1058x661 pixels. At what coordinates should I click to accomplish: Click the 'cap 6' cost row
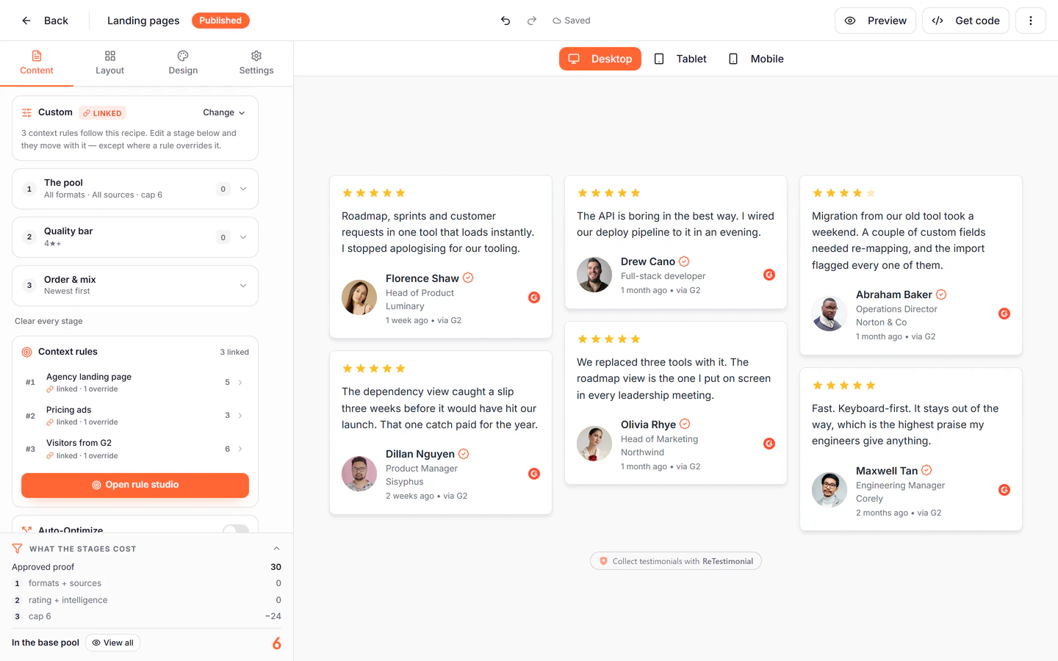pos(147,616)
